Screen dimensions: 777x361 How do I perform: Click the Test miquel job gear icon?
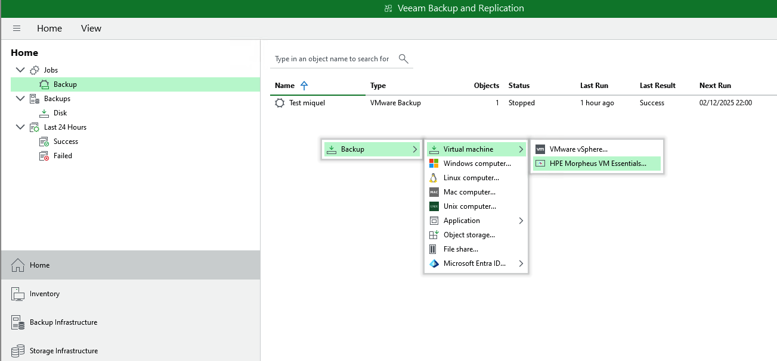[x=280, y=103]
